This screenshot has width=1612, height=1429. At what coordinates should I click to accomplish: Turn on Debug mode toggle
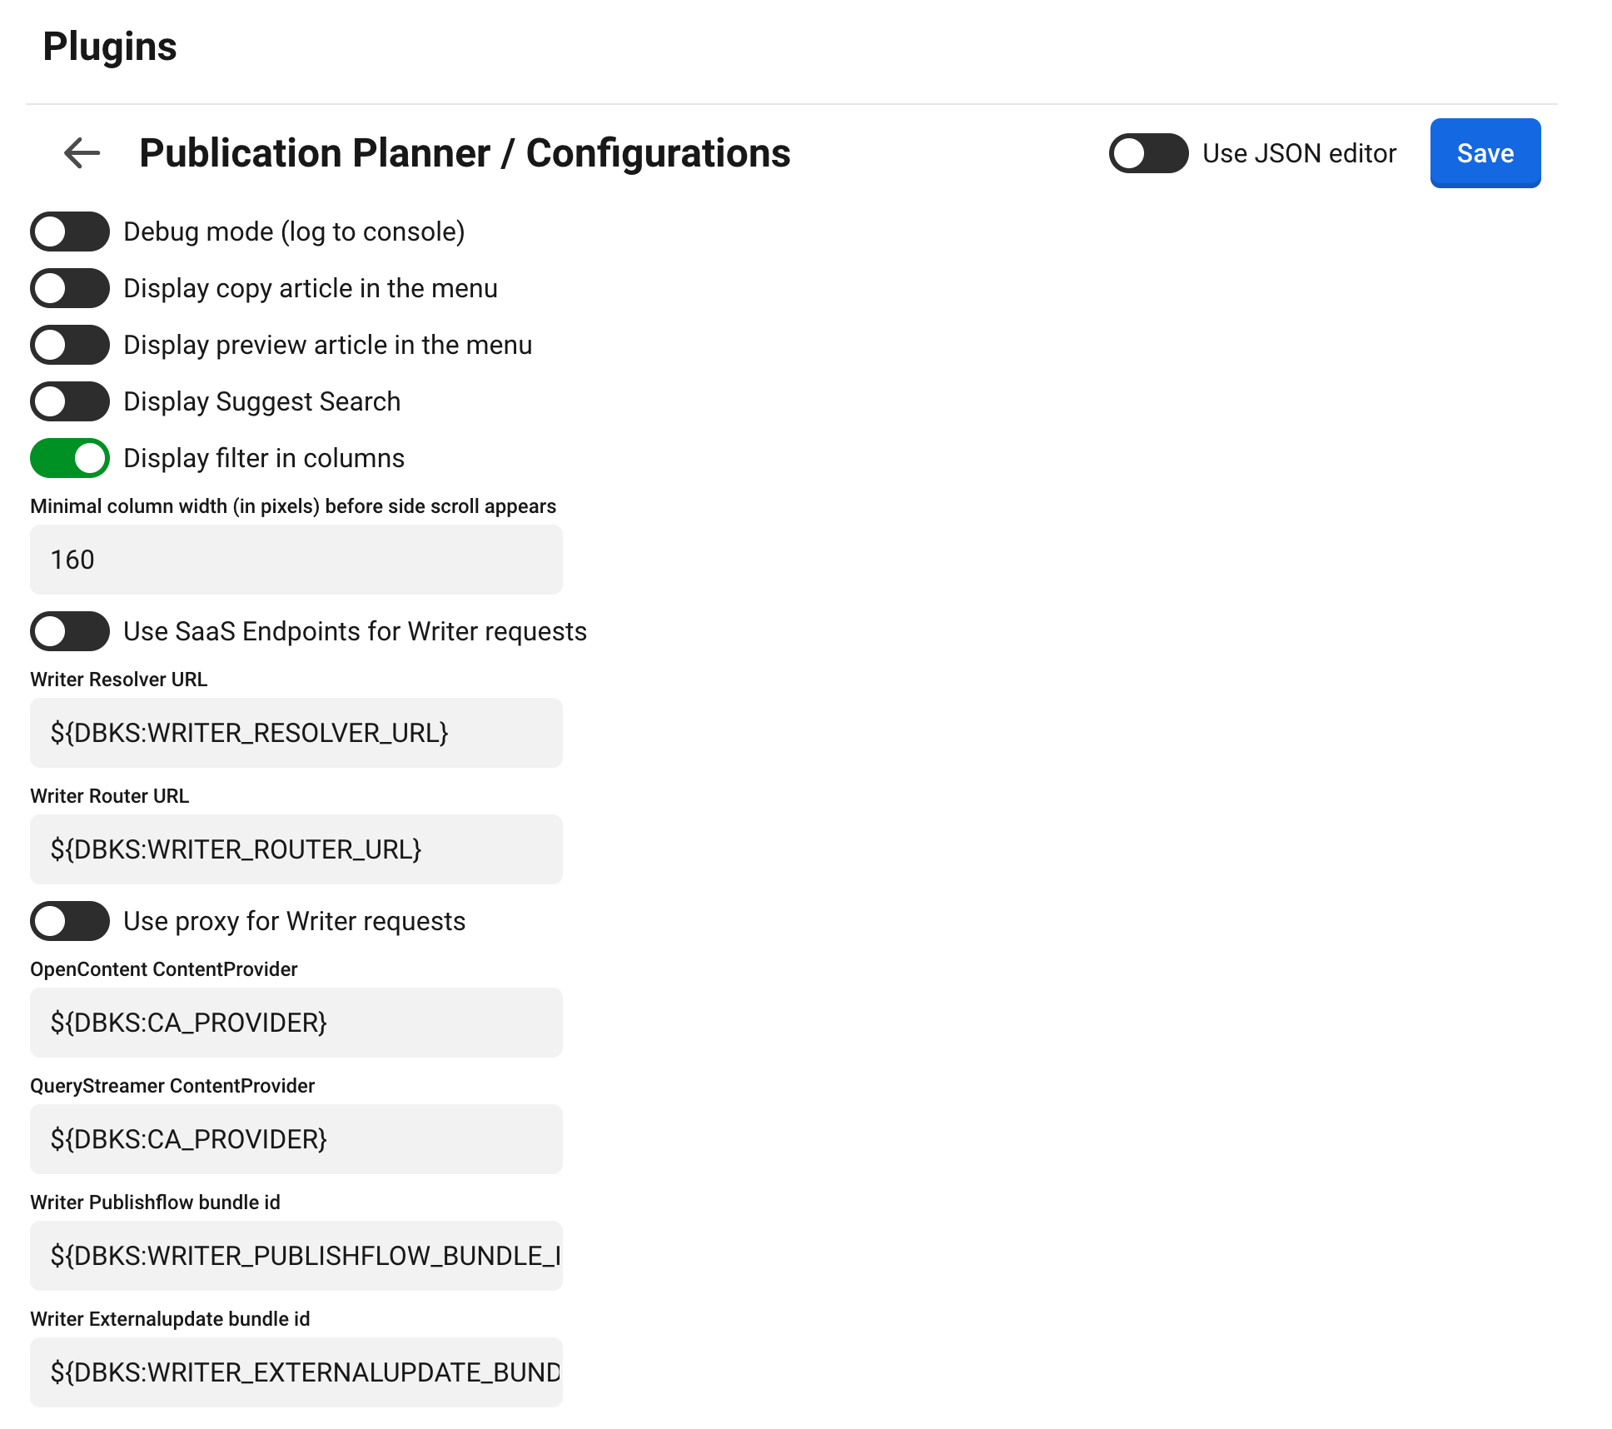(70, 232)
